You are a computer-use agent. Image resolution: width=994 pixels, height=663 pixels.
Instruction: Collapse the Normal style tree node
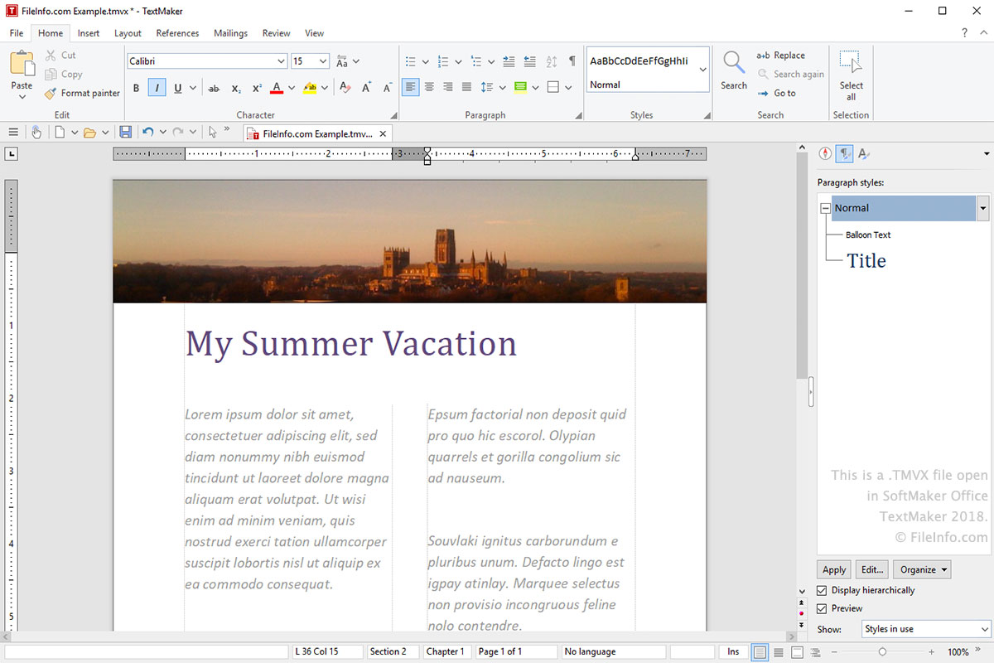point(825,208)
